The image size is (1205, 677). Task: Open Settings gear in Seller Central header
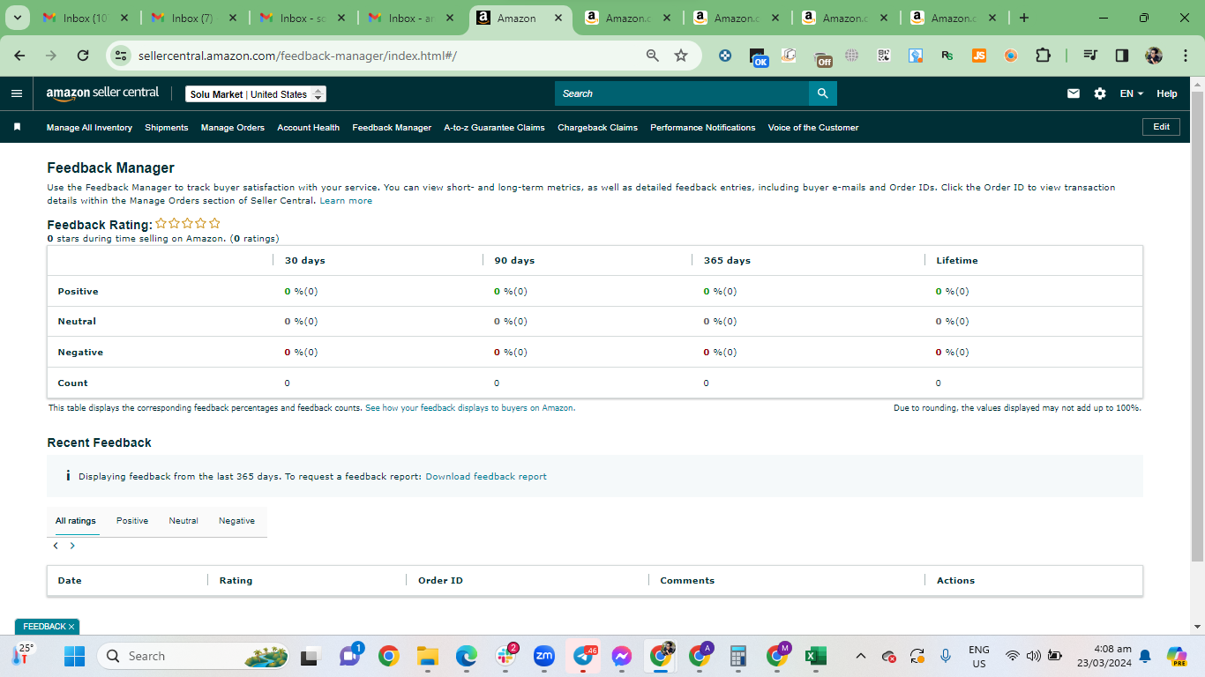[1100, 93]
